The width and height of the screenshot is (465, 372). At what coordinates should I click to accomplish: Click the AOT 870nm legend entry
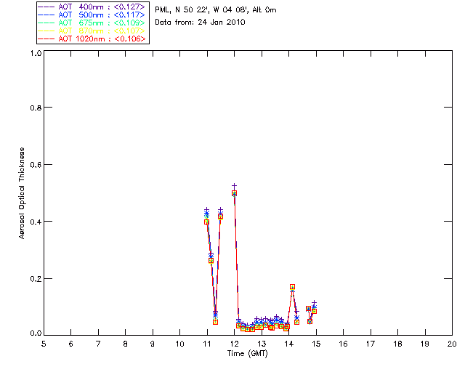(x=92, y=31)
